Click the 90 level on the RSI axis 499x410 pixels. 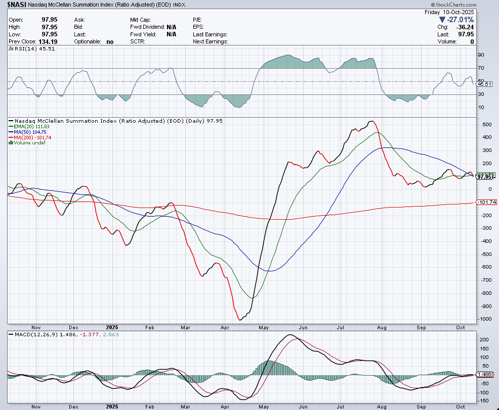(481, 55)
